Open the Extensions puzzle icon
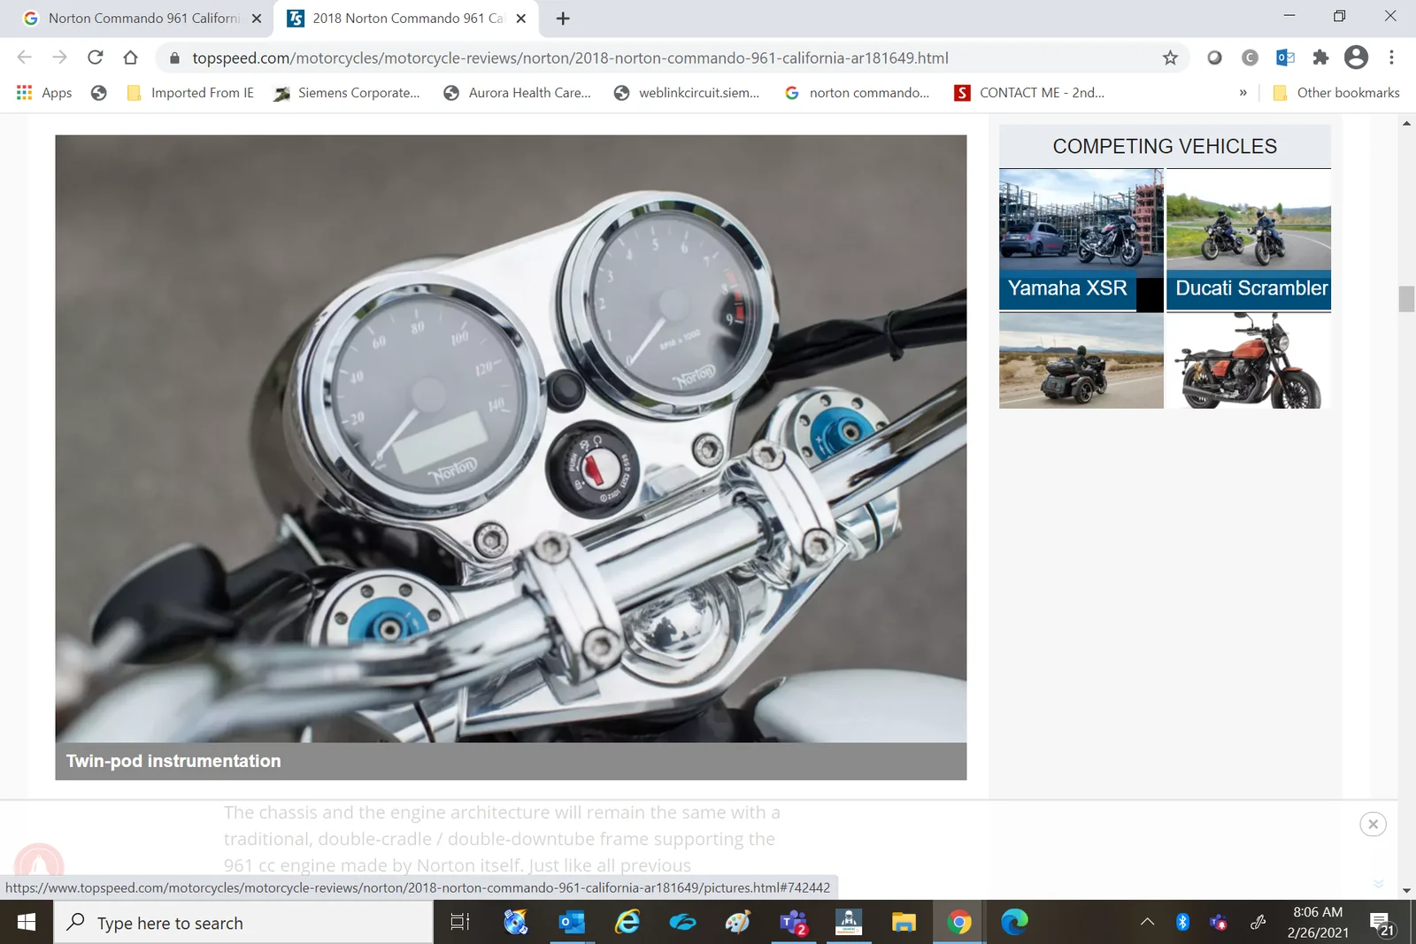Screen dimensions: 1416x944 [1320, 58]
